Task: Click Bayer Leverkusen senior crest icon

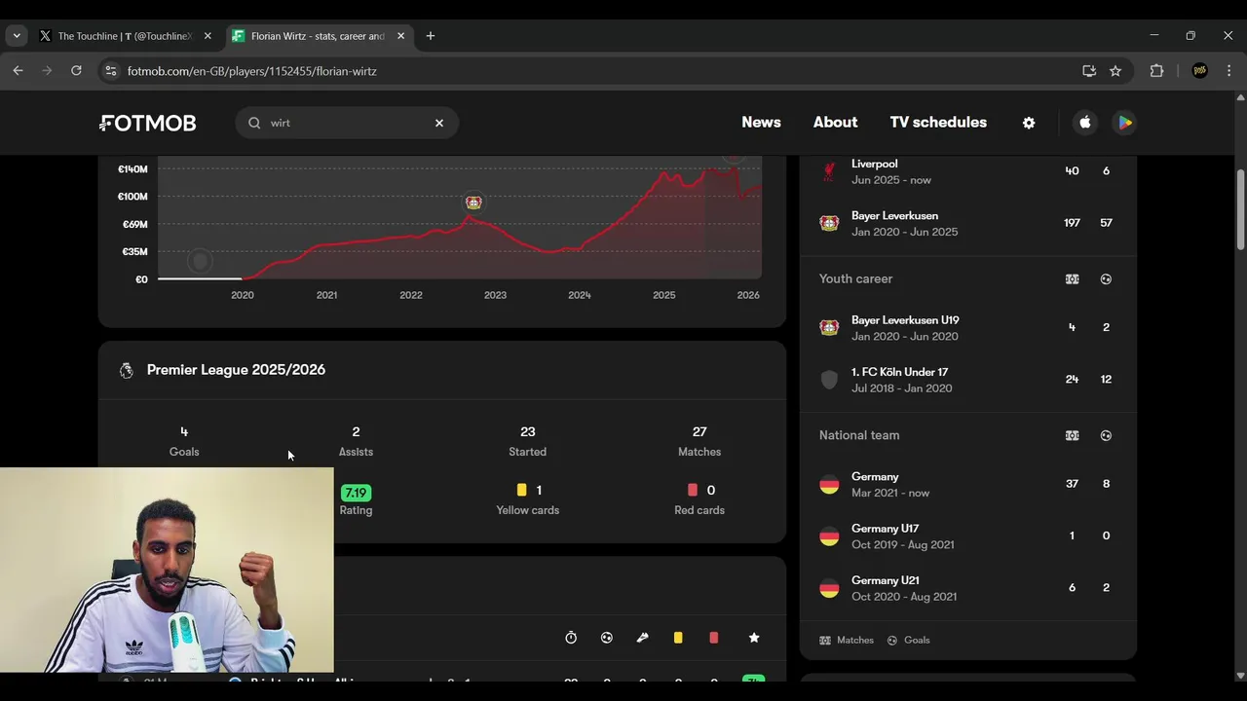Action: coord(829,223)
